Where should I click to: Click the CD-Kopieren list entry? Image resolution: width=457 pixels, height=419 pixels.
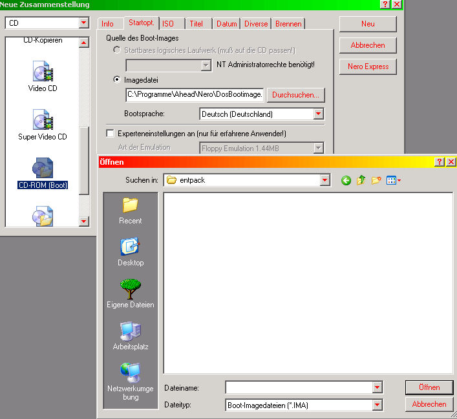pos(43,40)
